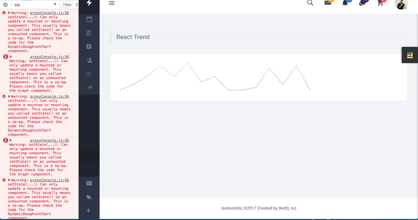View the shopping cart in the top bar
The height and width of the screenshot is (220, 418).
[x=380, y=3]
